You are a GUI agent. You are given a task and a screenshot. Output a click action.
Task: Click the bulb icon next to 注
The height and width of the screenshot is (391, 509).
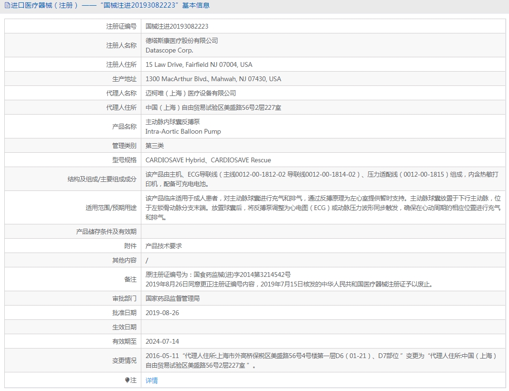[127, 380]
